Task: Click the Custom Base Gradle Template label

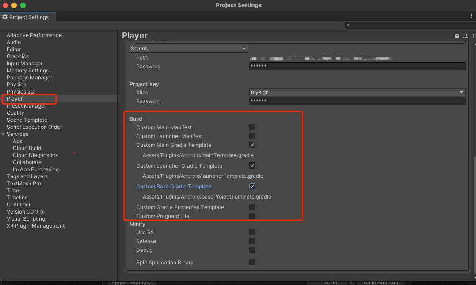Action: [174, 187]
